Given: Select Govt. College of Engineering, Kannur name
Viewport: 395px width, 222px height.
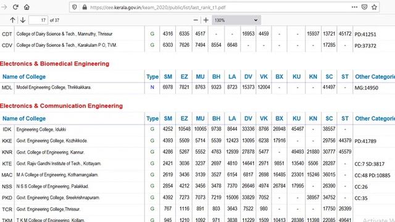Looking at the screenshot, I should click(x=51, y=152).
